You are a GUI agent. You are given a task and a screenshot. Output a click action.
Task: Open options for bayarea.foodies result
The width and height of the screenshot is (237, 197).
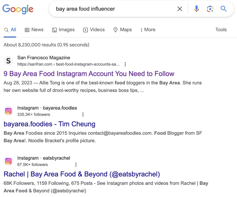[x=83, y=115]
